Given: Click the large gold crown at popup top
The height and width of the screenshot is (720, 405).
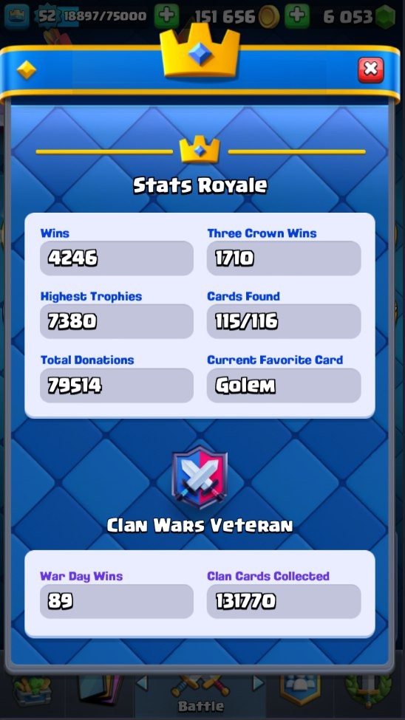Looking at the screenshot, I should coord(200,50).
